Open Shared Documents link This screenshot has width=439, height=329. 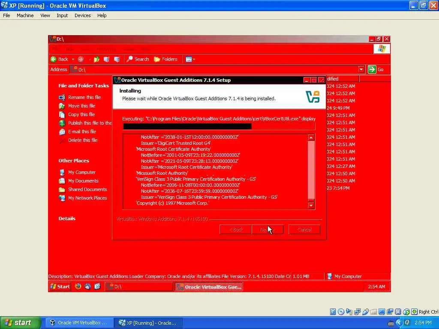point(87,189)
